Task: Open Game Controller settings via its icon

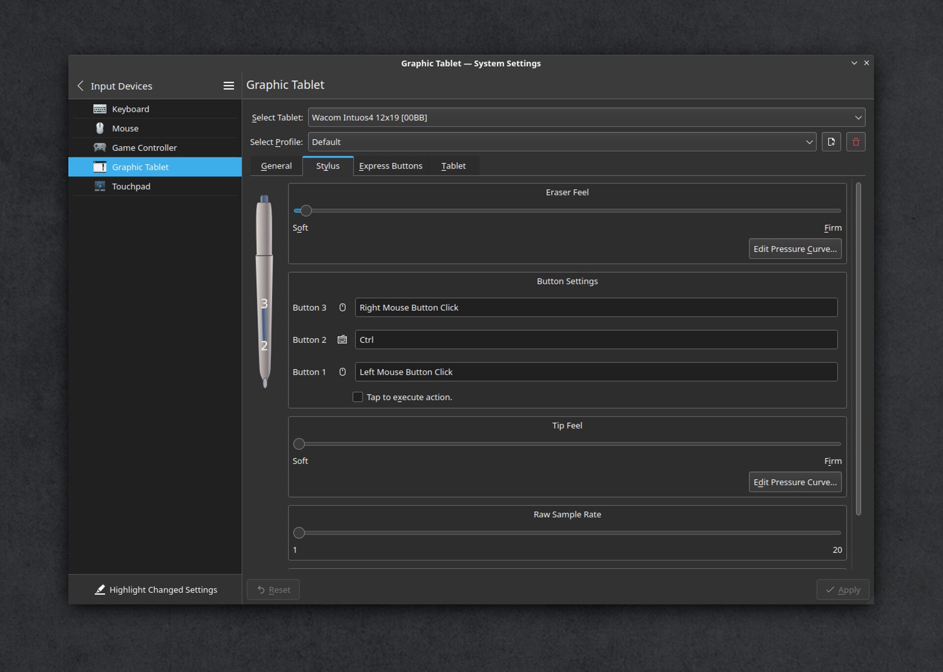Action: (x=100, y=147)
